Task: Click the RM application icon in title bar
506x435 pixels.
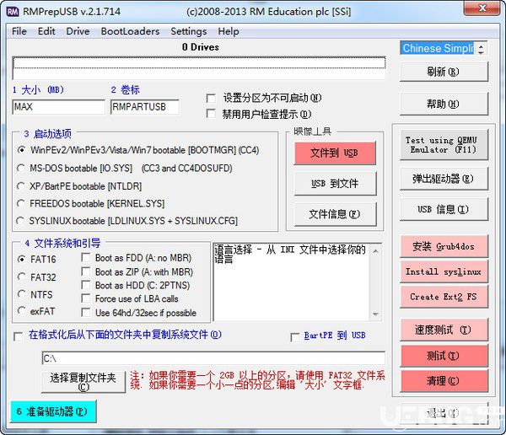Action: pyautogui.click(x=13, y=12)
